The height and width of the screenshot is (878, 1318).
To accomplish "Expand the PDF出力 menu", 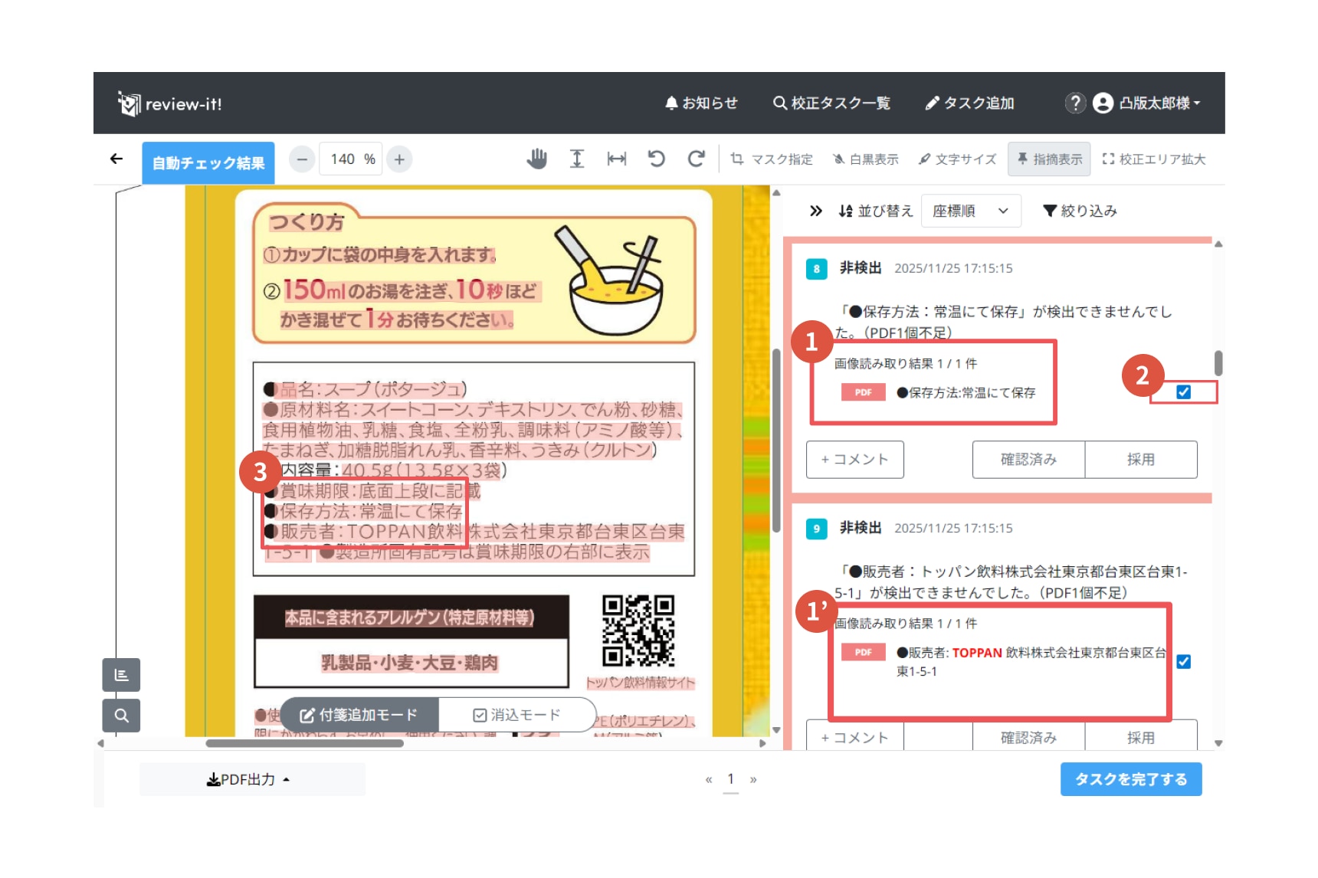I will point(248,779).
